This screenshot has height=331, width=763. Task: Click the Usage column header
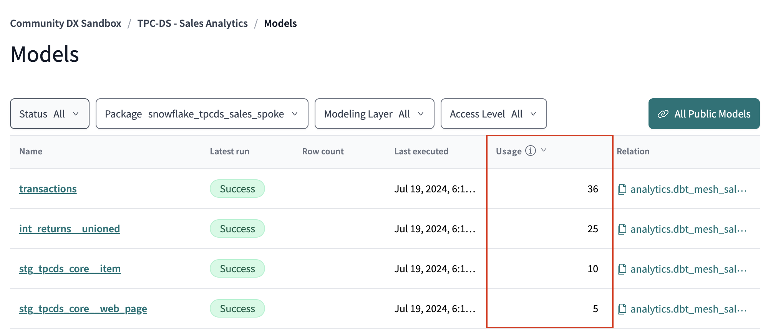pos(509,151)
